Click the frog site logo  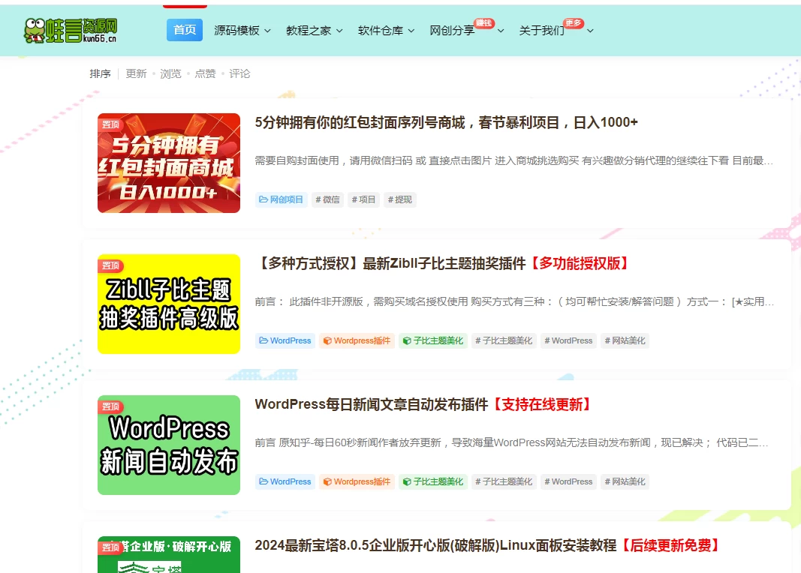71,31
